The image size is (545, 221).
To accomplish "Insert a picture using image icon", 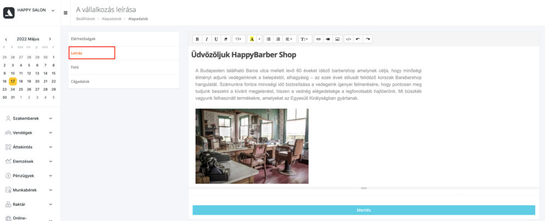I will click(x=337, y=39).
